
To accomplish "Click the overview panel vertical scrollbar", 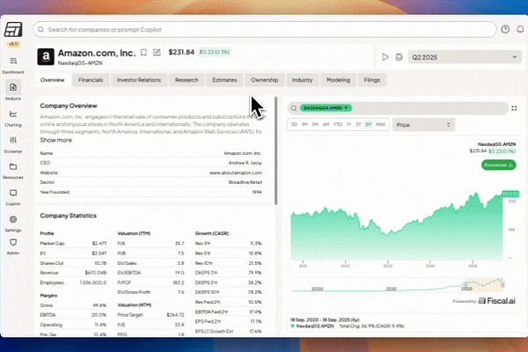I will click(275, 150).
